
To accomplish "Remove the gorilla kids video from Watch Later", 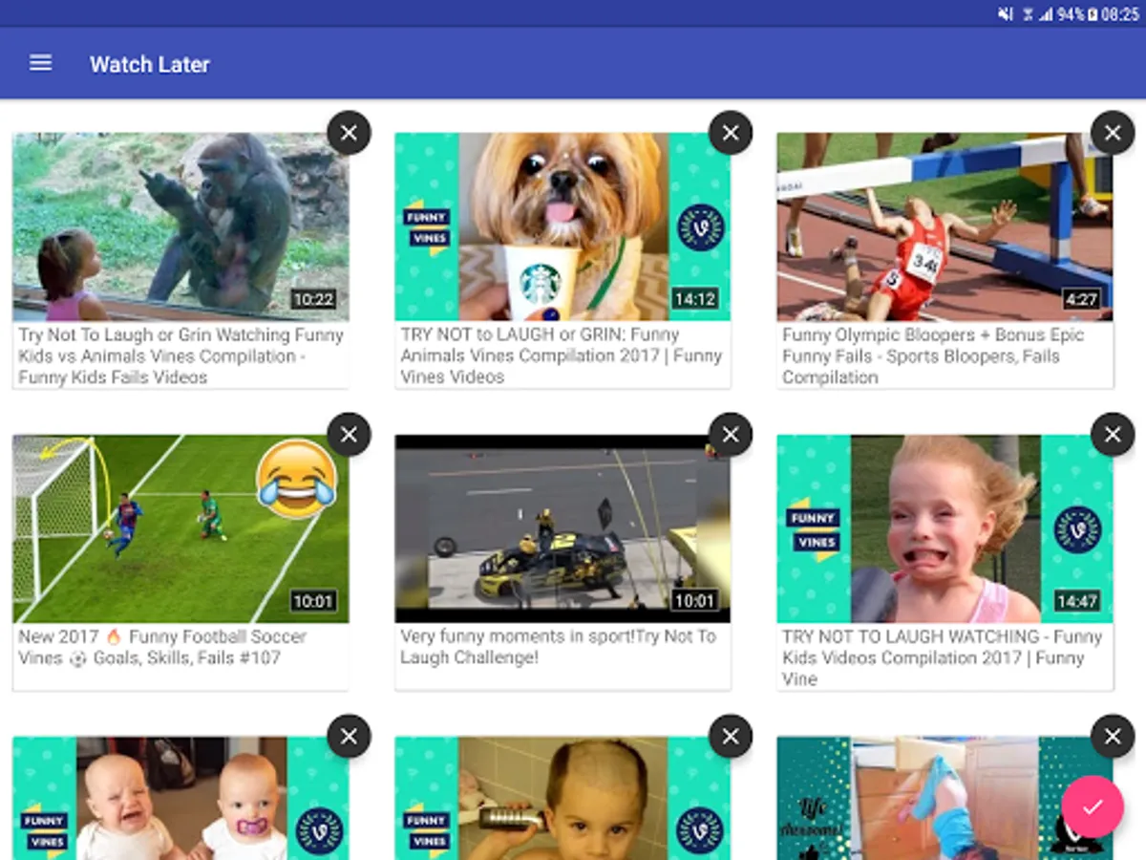I will (x=349, y=133).
